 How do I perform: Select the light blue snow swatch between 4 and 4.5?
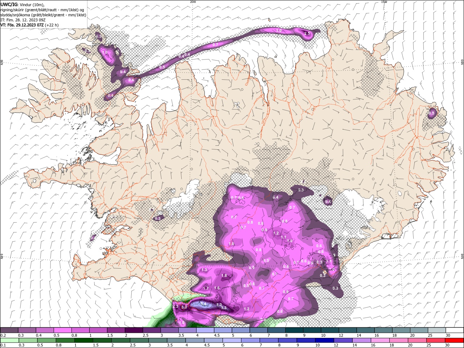coord(204,330)
